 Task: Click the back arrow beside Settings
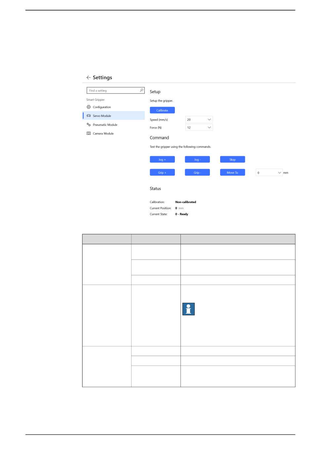[x=89, y=78]
